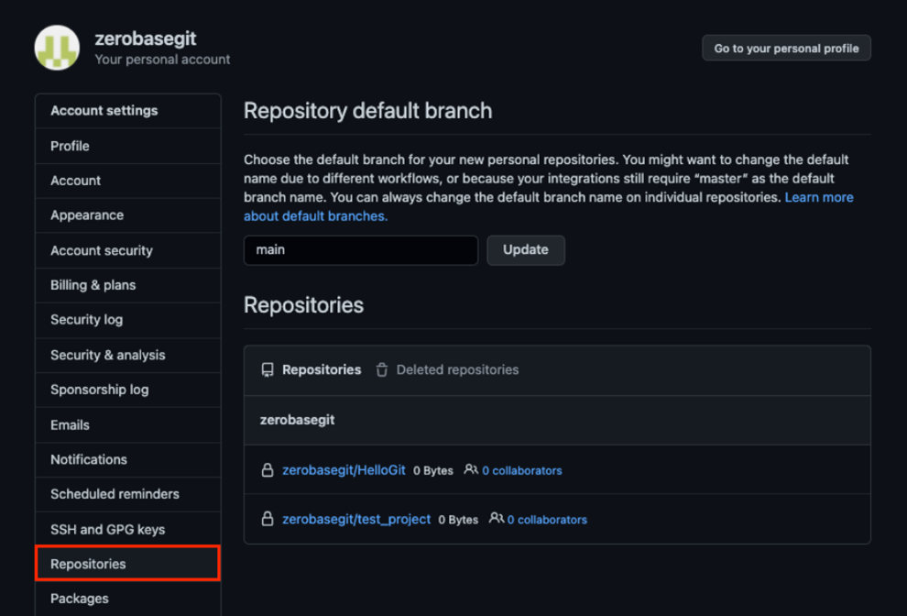
Task: Open the Sponsorship log item
Action: 128,390
